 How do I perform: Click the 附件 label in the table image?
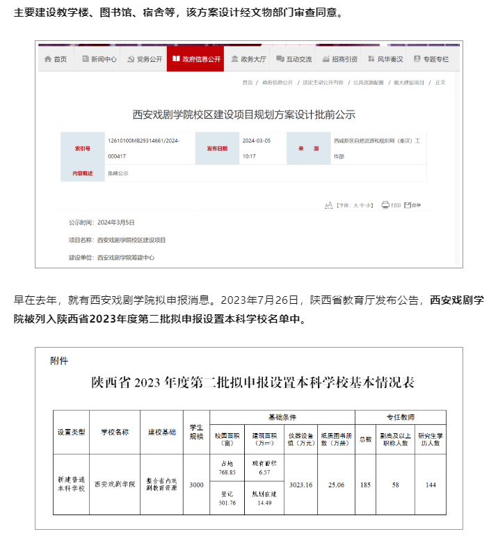(59, 361)
